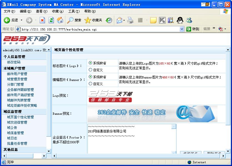Select 自定义 radio for Banner image
The height and width of the screenshot is (166, 232).
coord(90,84)
